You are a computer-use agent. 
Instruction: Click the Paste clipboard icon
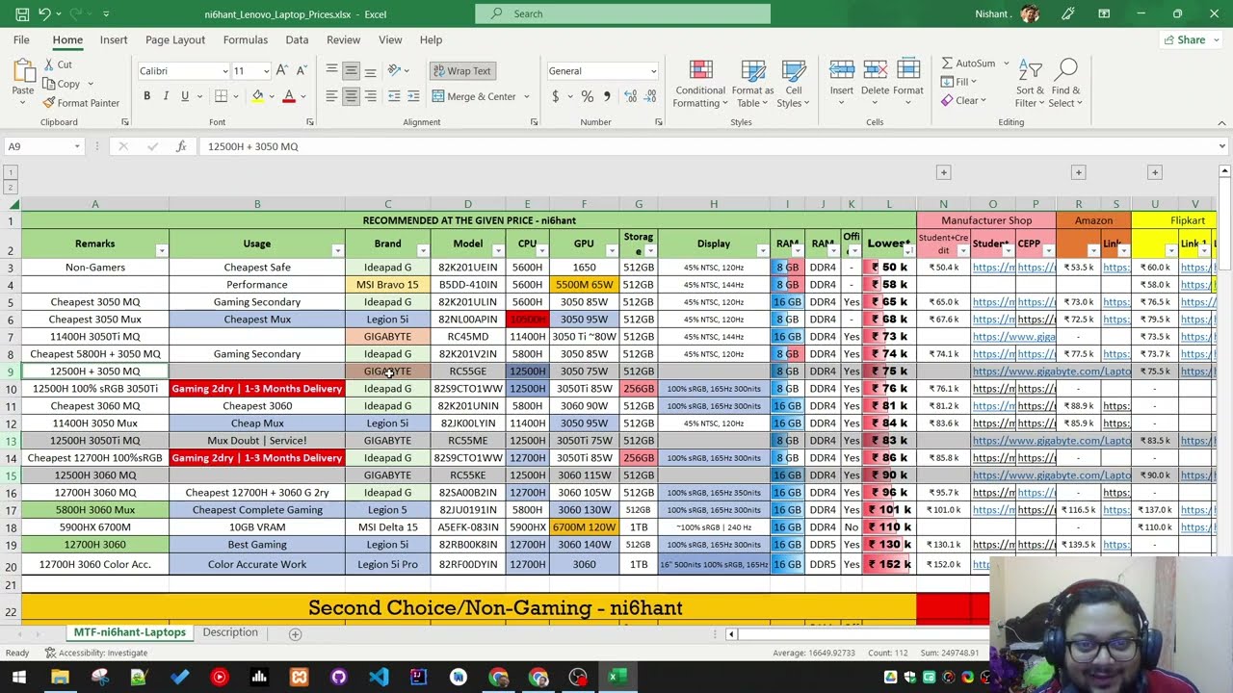coord(23,72)
